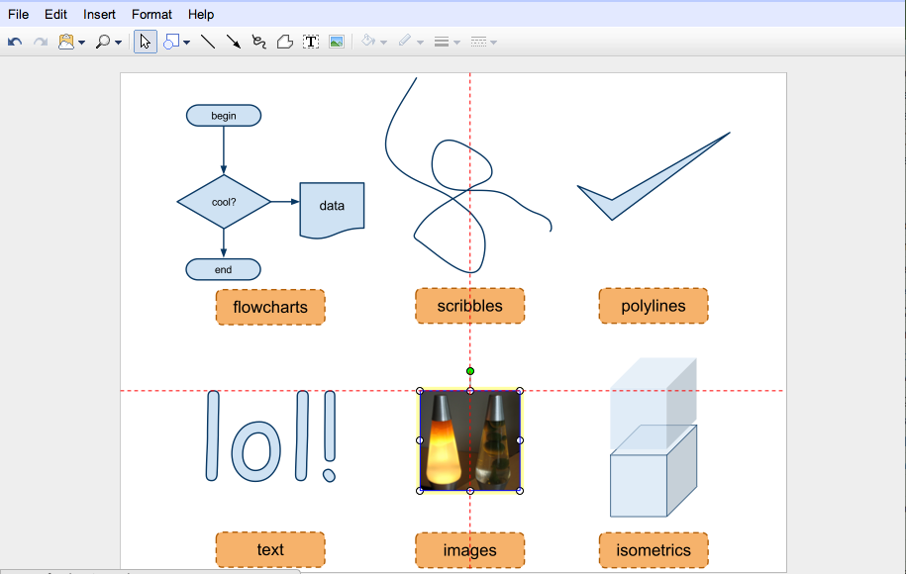
Task: Select the Text tool
Action: (310, 41)
